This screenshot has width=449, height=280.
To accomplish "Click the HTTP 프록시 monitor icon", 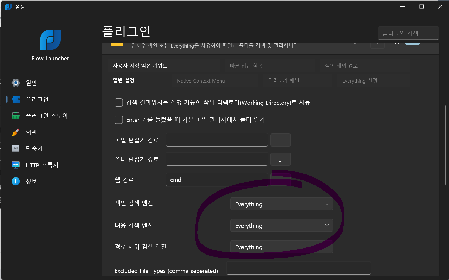I will pyautogui.click(x=16, y=165).
